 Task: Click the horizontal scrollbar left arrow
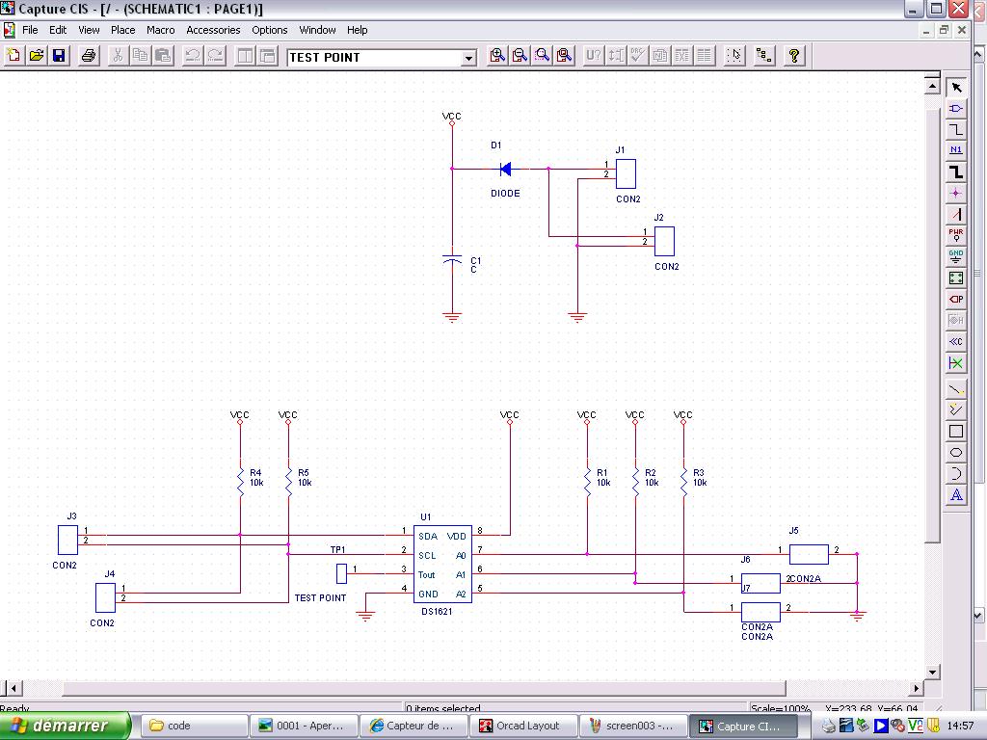pyautogui.click(x=13, y=688)
